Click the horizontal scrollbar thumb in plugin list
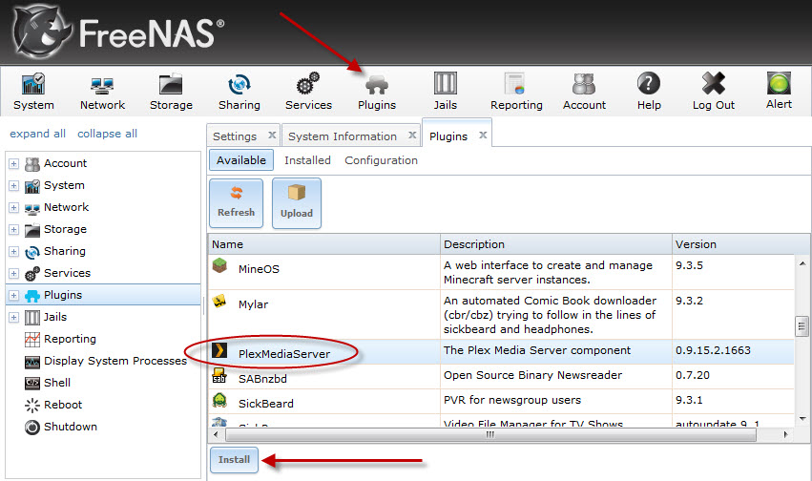Screen dimensions: 812x481 pyautogui.click(x=489, y=435)
